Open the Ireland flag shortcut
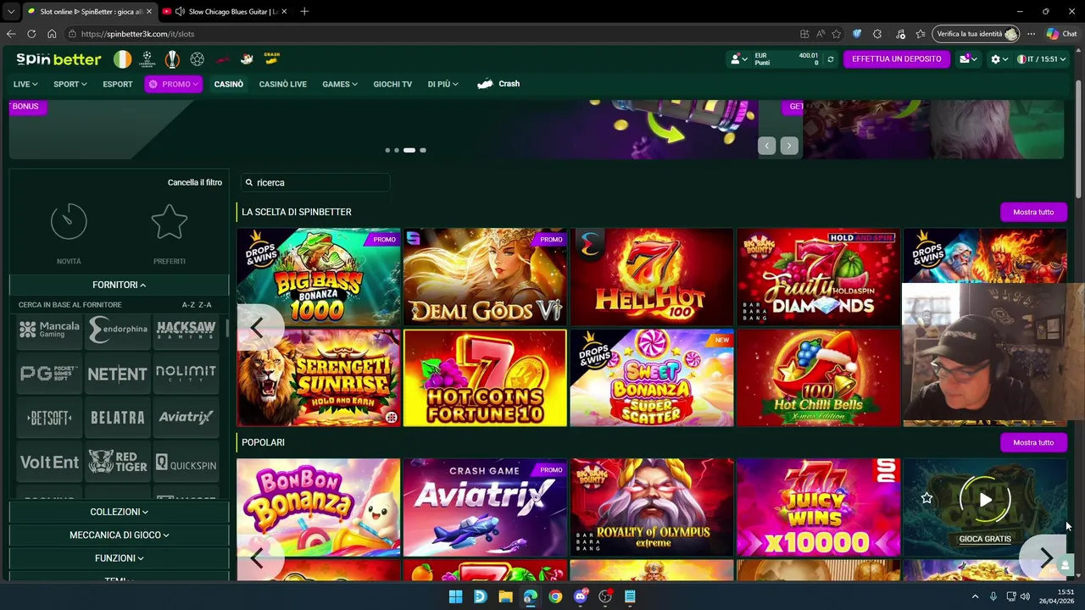The image size is (1085, 610). (123, 59)
